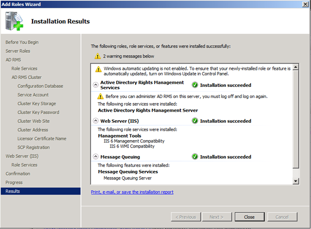311x229 pixels.
Task: Click the Close button
Action: (x=249, y=217)
